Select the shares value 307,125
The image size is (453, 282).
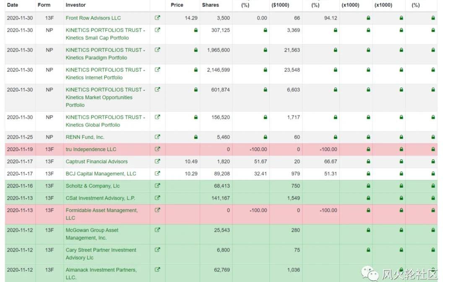tap(221, 30)
